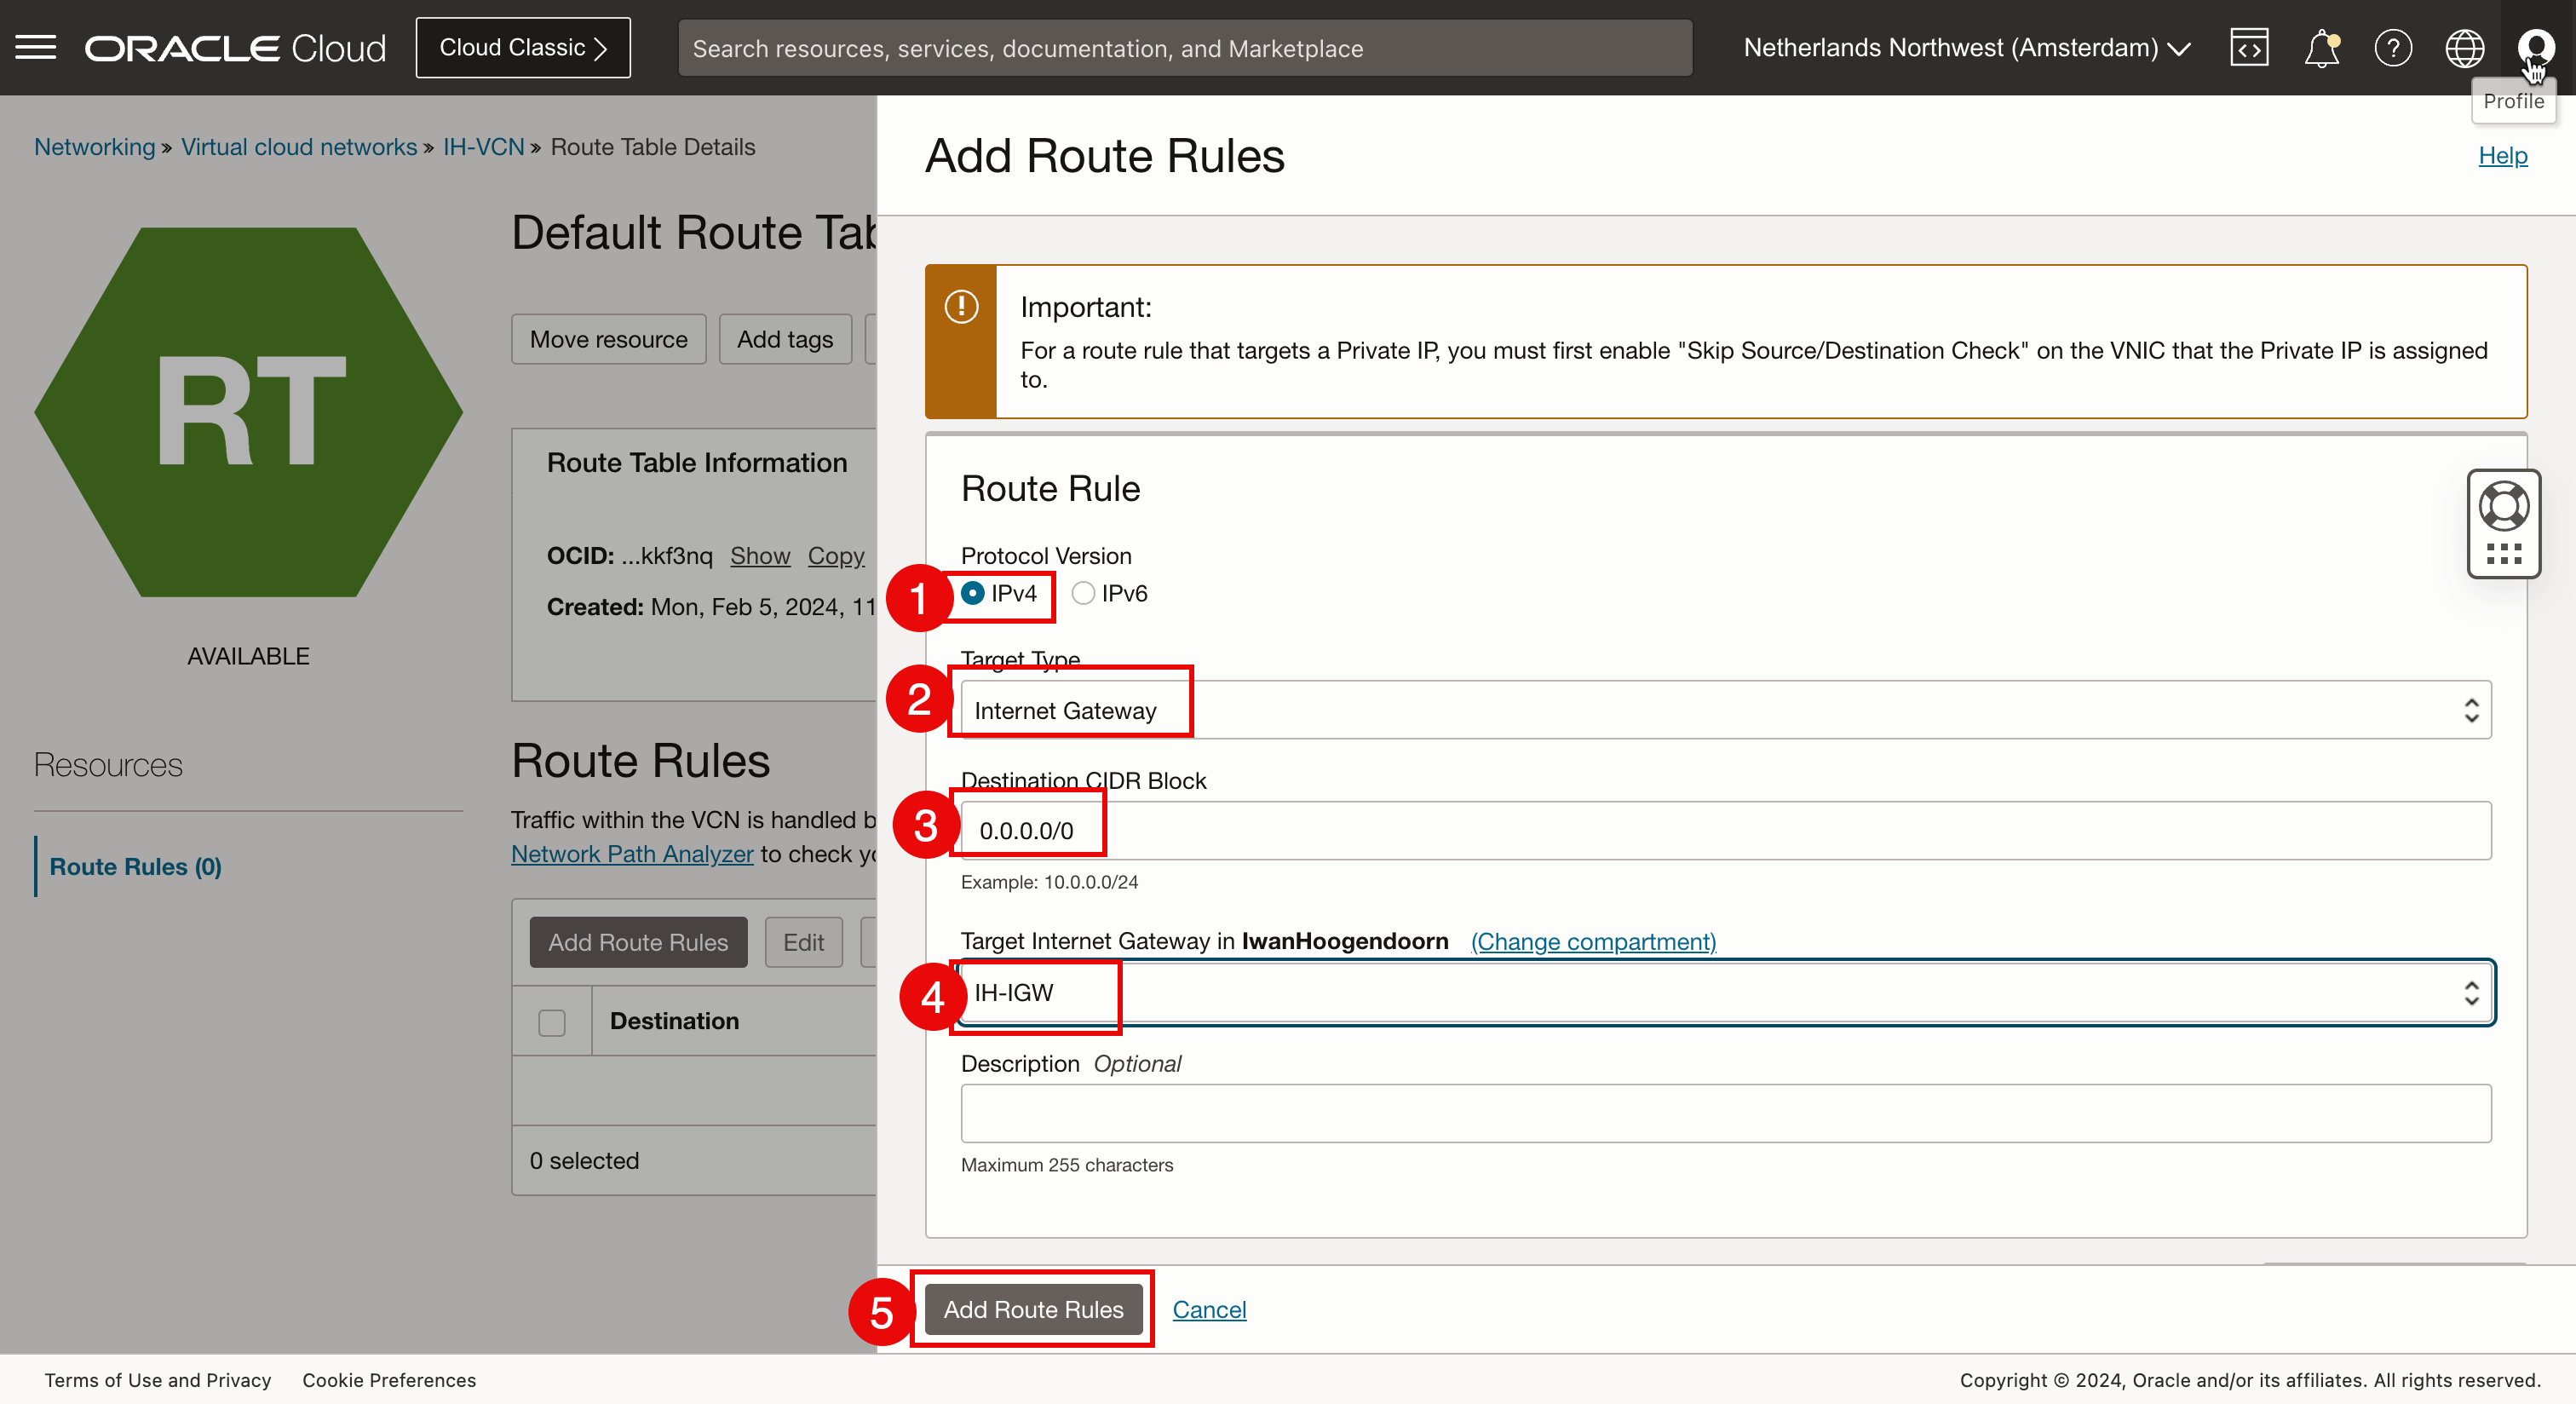Click the Change compartment link
This screenshot has width=2576, height=1404.
tap(1592, 941)
